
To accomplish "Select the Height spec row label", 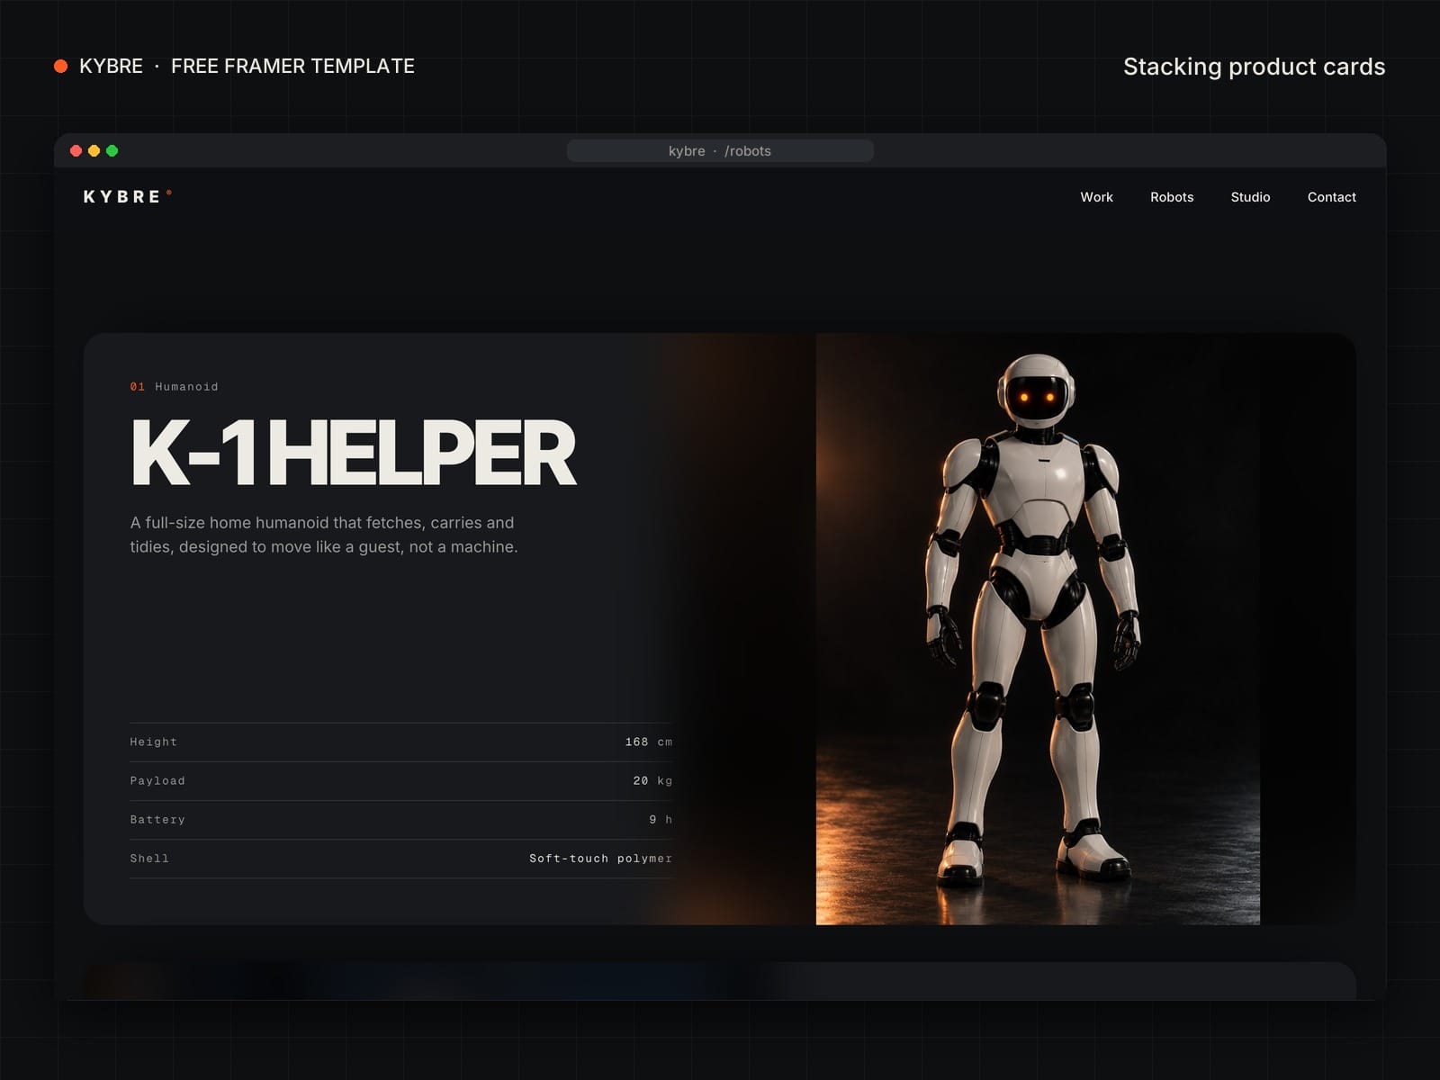I will click(154, 742).
